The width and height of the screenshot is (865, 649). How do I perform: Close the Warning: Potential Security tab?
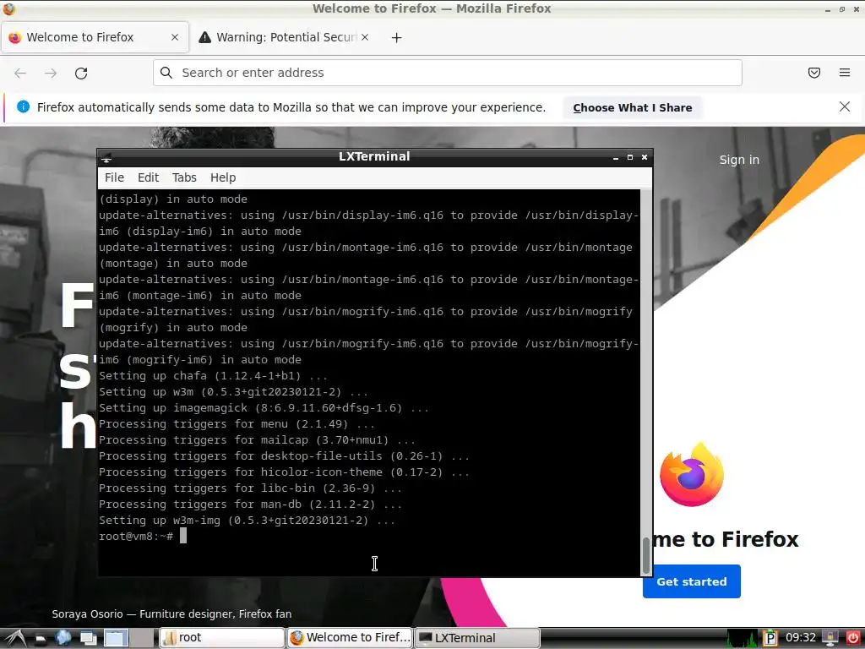pos(365,37)
